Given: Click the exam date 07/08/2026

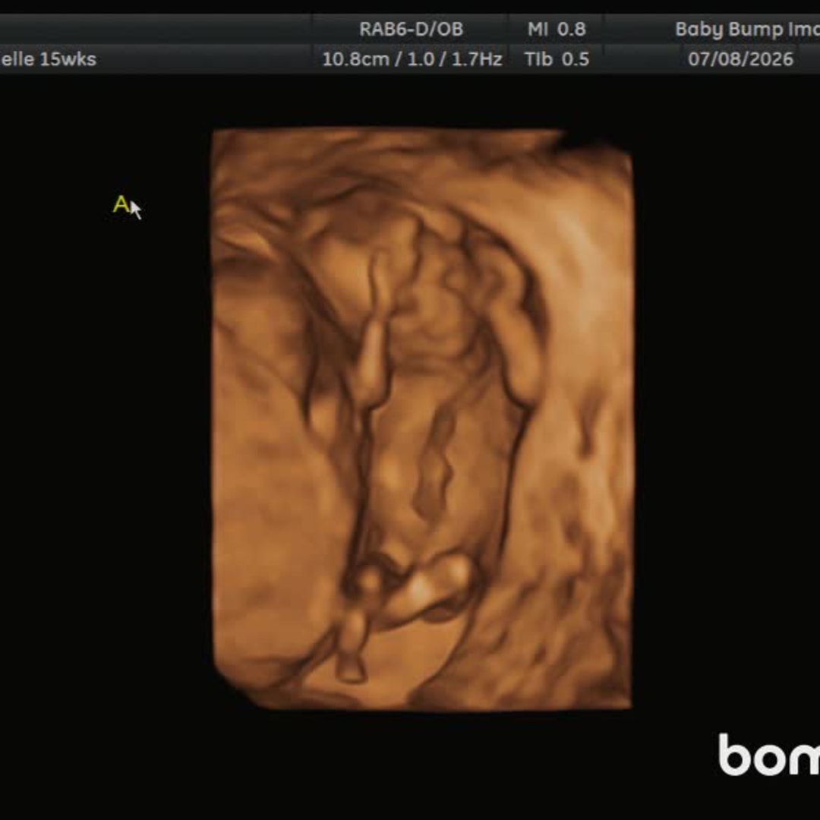Looking at the screenshot, I should (740, 58).
